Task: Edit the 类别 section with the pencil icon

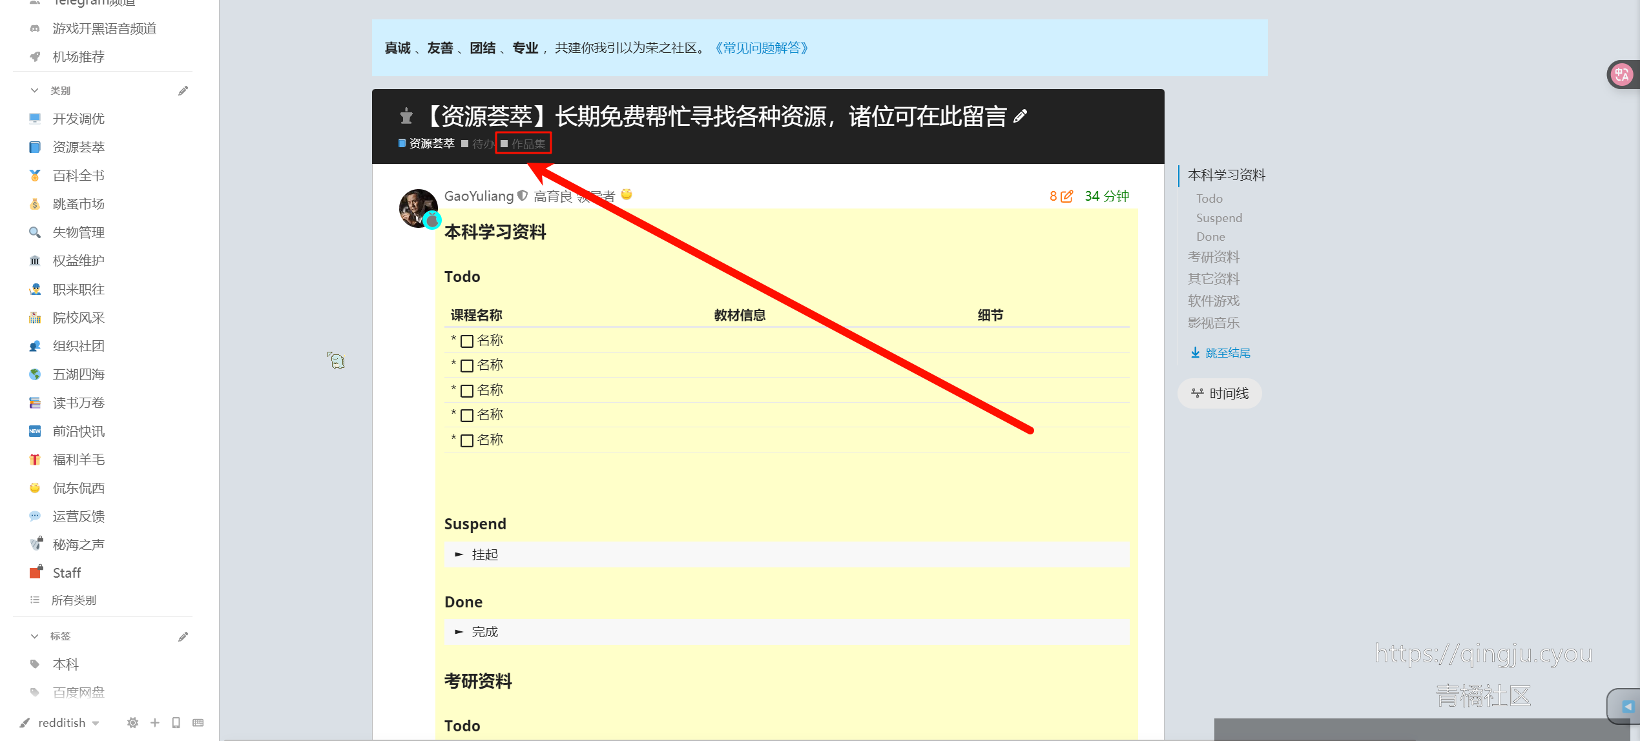Action: [183, 90]
